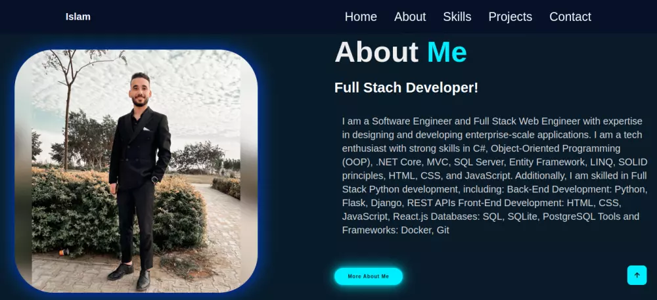Click the Full Stach Developer! subtitle
The width and height of the screenshot is (657, 300).
(406, 88)
